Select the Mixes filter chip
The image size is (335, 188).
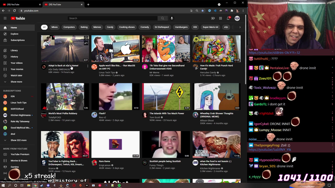54,27
